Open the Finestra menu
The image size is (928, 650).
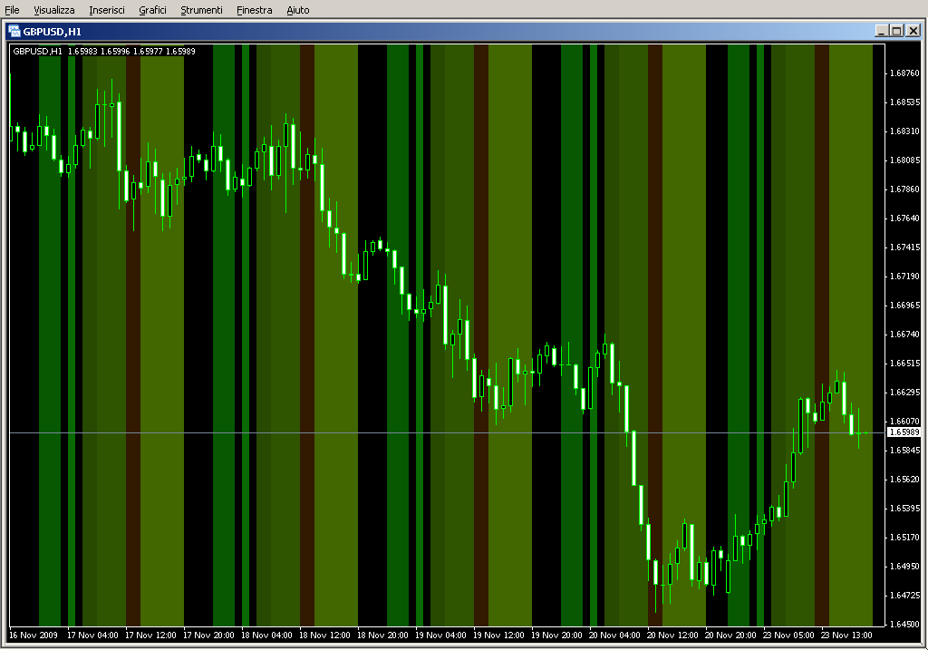click(x=254, y=10)
